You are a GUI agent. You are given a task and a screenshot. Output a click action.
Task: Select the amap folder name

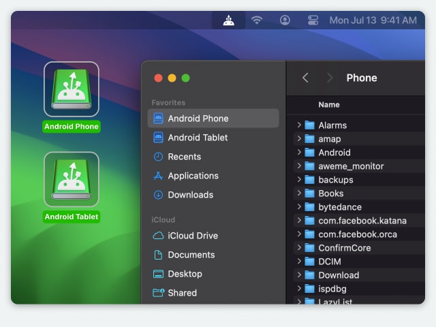point(330,139)
